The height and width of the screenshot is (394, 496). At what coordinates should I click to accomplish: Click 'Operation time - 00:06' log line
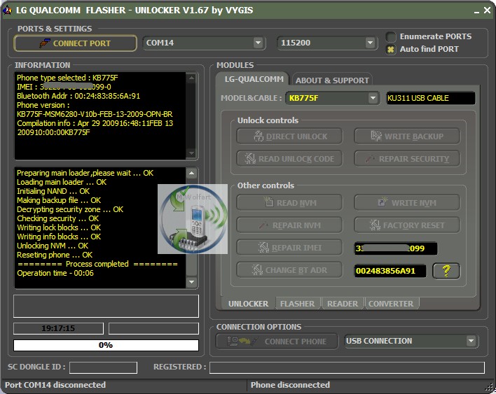[x=55, y=273]
